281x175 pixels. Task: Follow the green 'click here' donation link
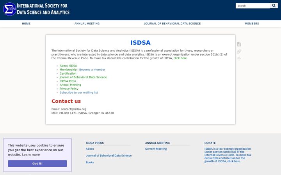coord(180,58)
